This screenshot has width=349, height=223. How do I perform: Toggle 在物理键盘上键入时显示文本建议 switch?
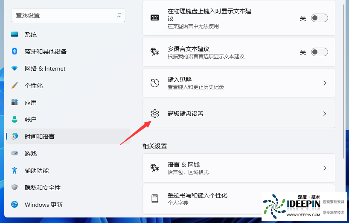pos(320,18)
